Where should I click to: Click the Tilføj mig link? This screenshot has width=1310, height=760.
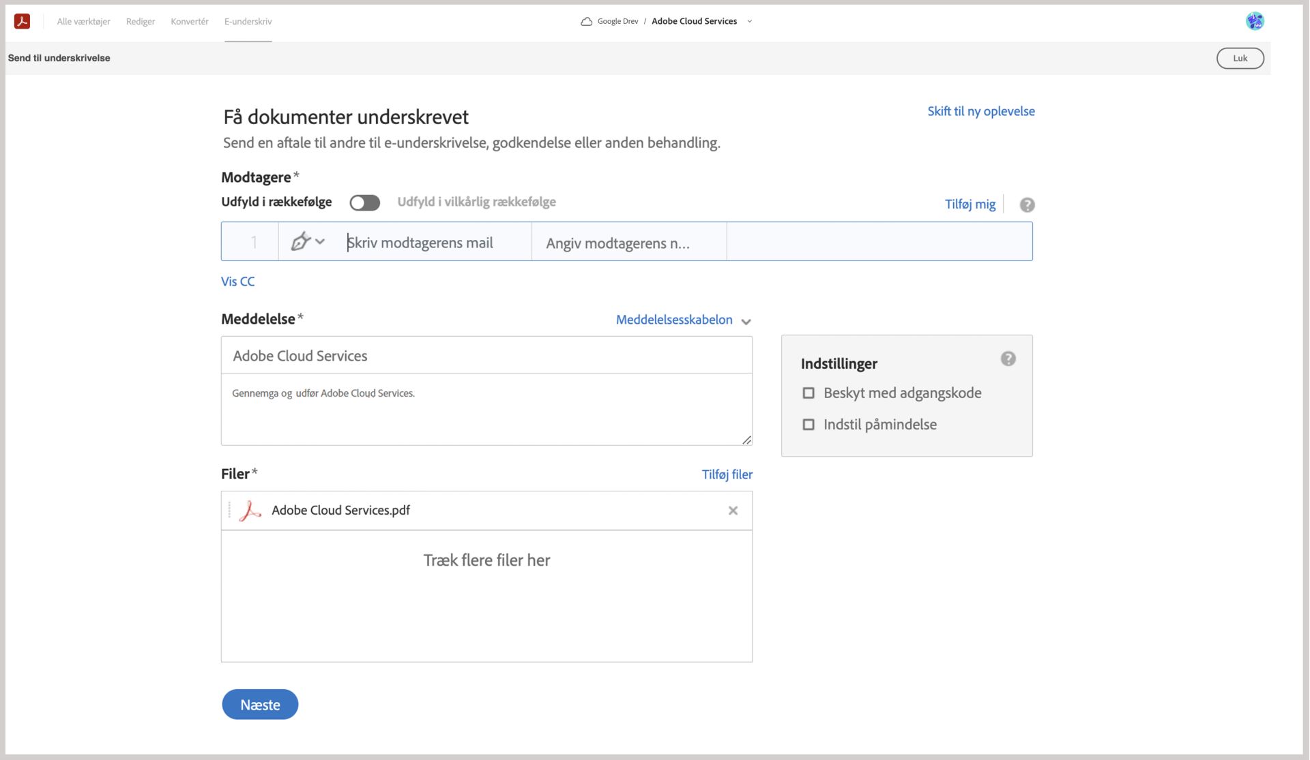point(970,204)
